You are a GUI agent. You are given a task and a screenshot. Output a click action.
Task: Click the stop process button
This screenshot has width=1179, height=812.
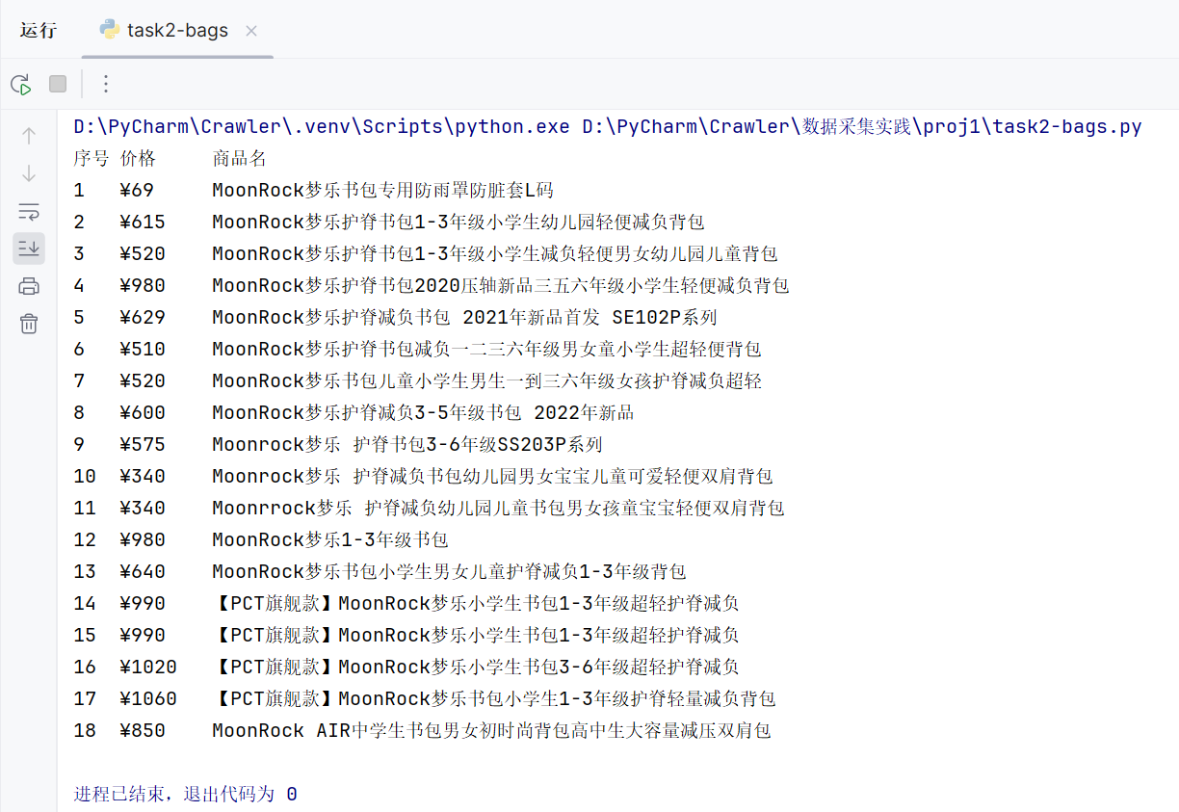tap(58, 84)
